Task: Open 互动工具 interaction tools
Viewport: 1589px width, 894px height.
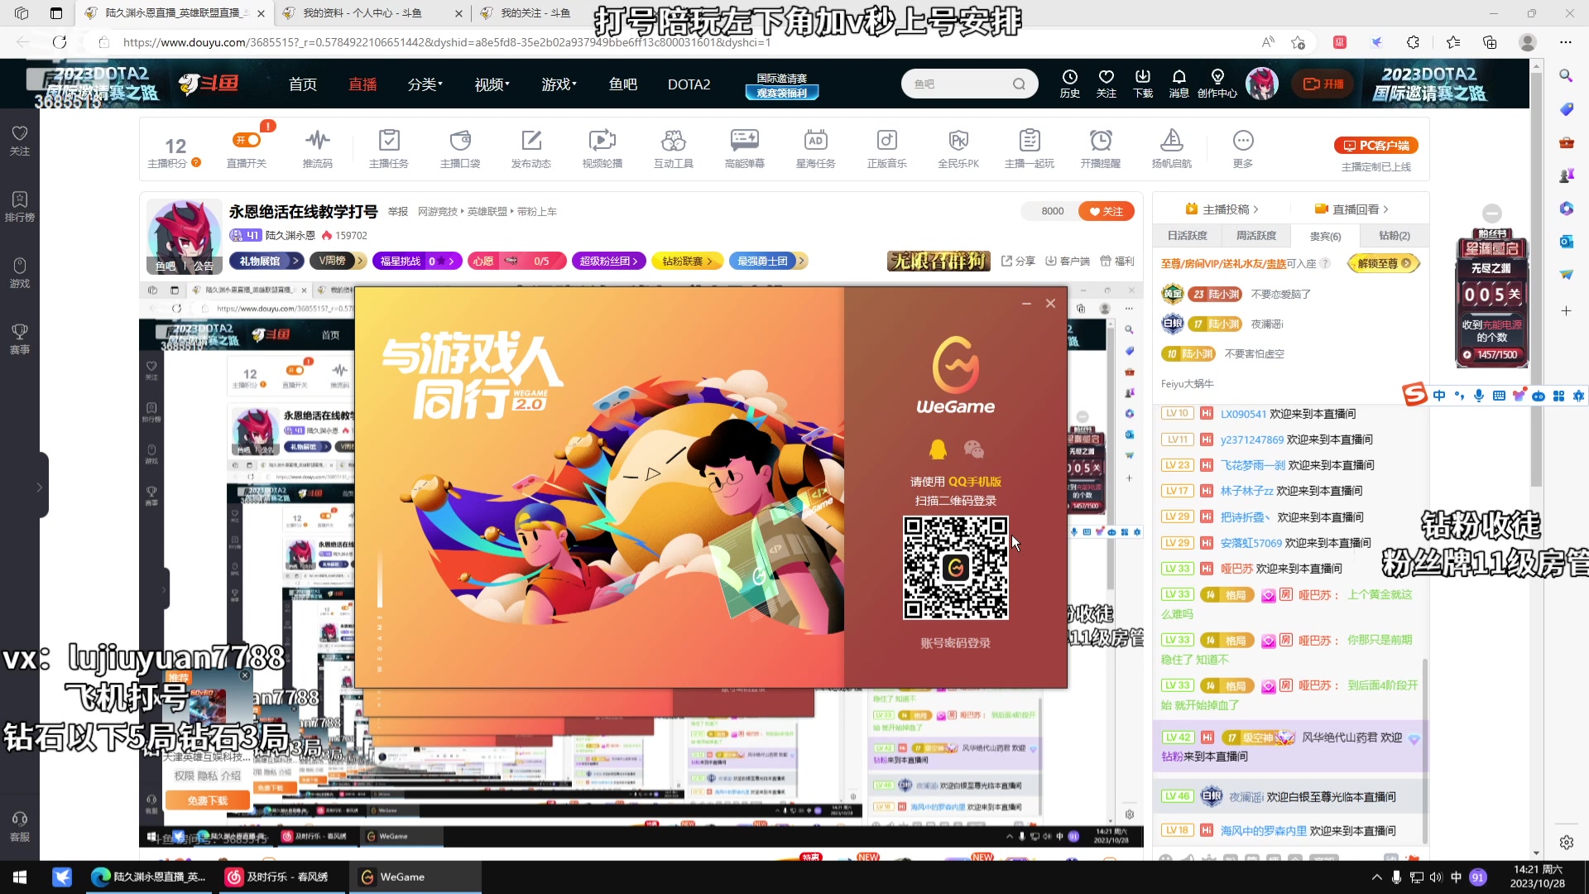Action: (674, 148)
